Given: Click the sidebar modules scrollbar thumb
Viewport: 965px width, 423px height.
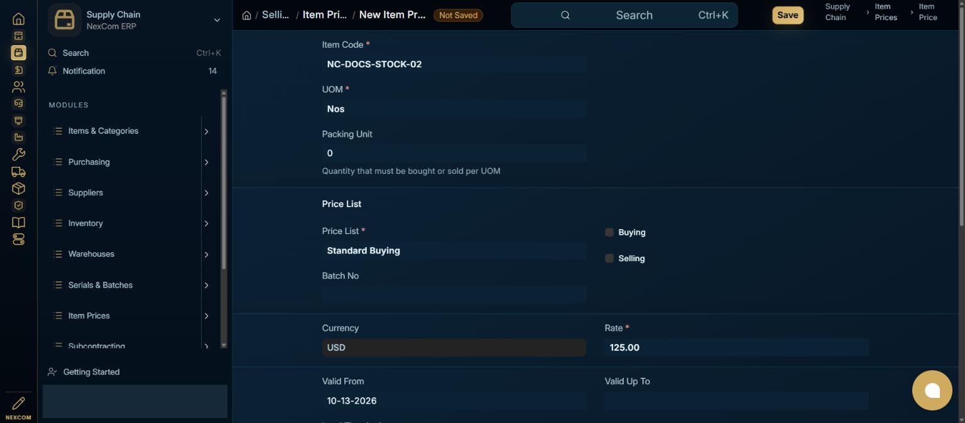Looking at the screenshot, I should (224, 182).
